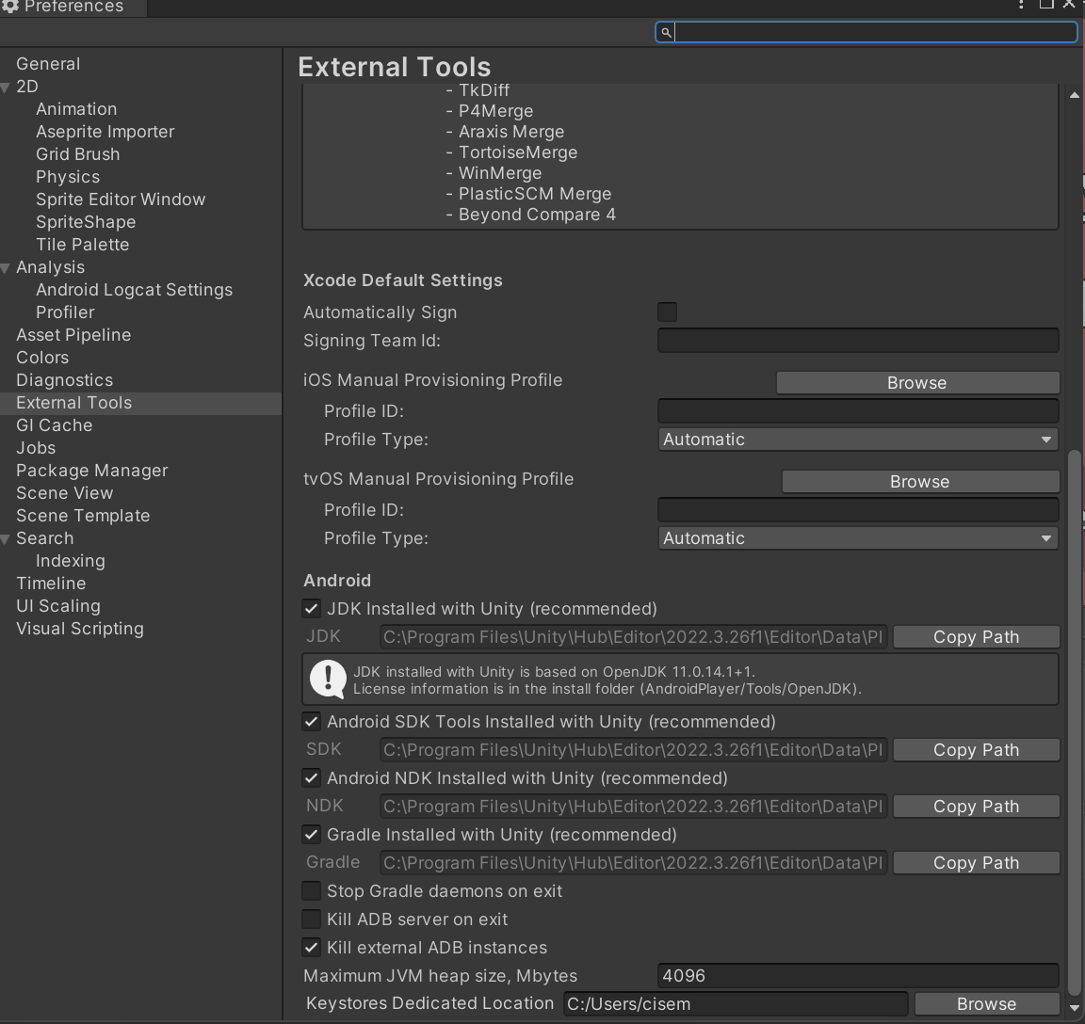
Task: Click the magnifier icon in search bar
Action: (665, 31)
